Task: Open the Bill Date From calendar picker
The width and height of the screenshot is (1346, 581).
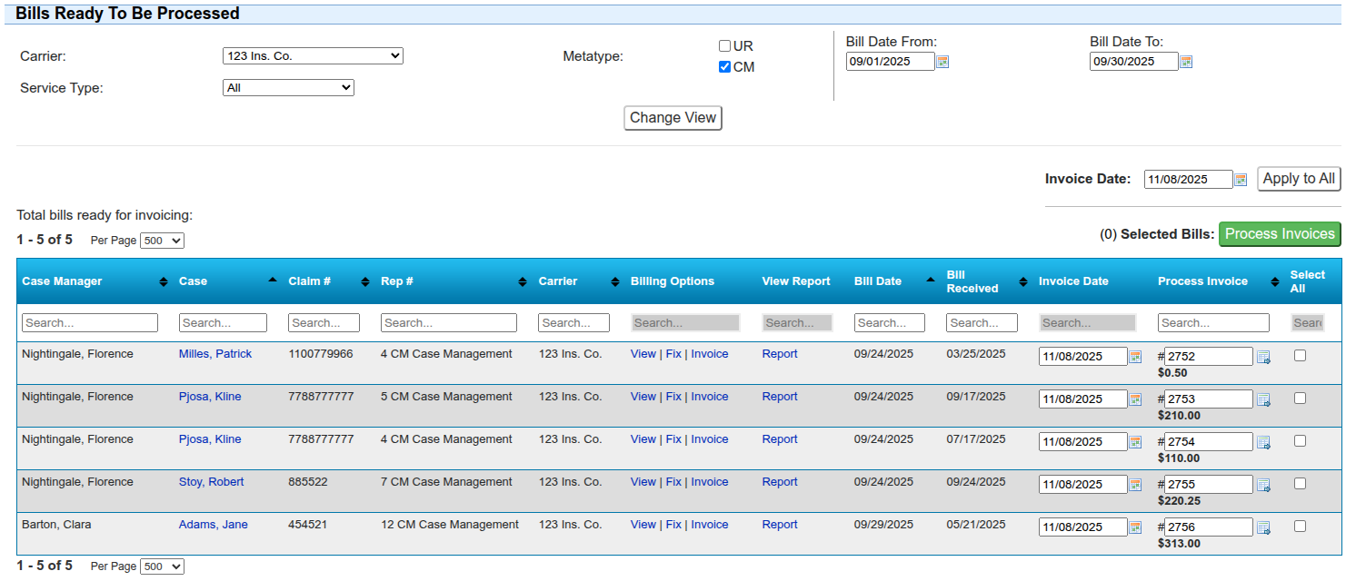Action: [942, 61]
